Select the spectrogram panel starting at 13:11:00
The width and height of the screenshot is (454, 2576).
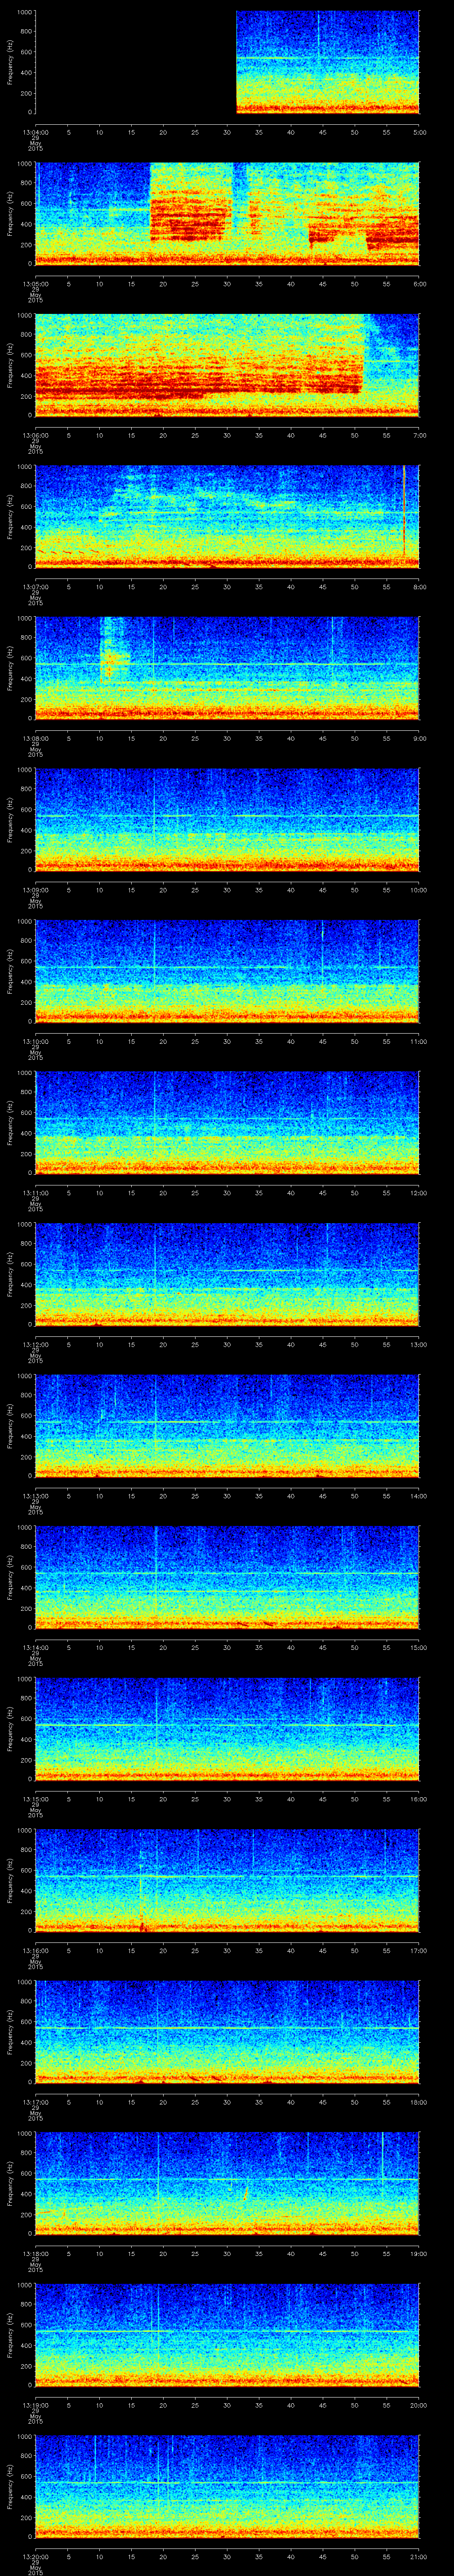point(227,1123)
